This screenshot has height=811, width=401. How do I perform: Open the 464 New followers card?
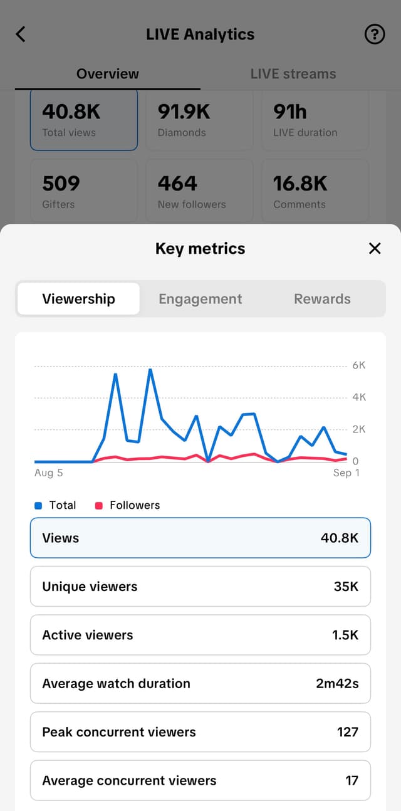(x=199, y=191)
